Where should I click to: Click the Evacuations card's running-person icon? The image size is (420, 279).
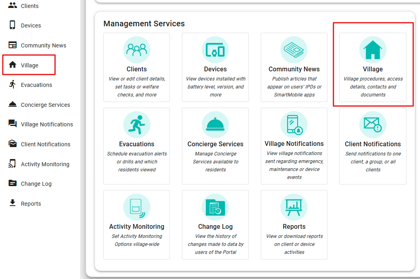point(136,125)
